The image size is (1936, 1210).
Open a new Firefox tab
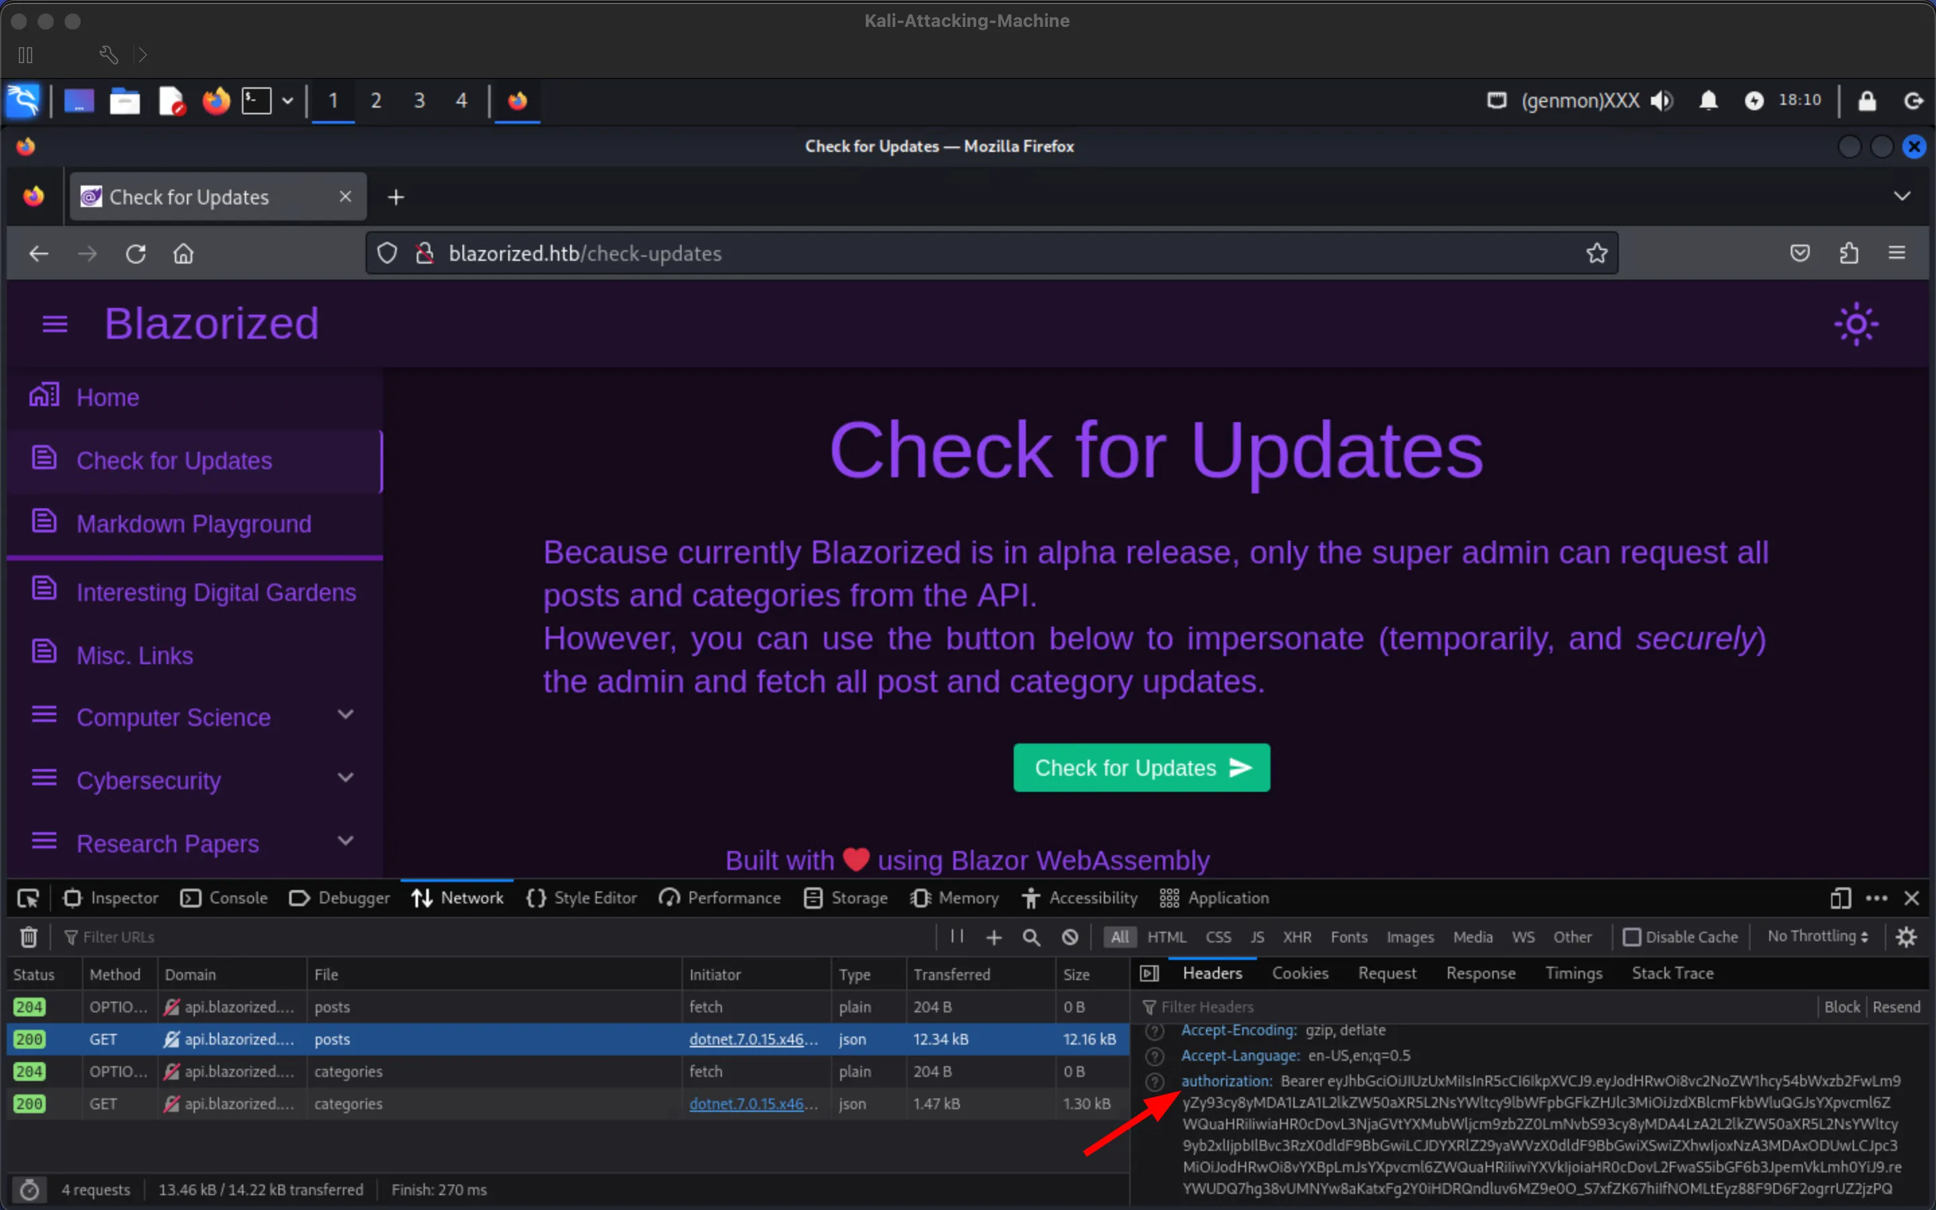click(396, 197)
